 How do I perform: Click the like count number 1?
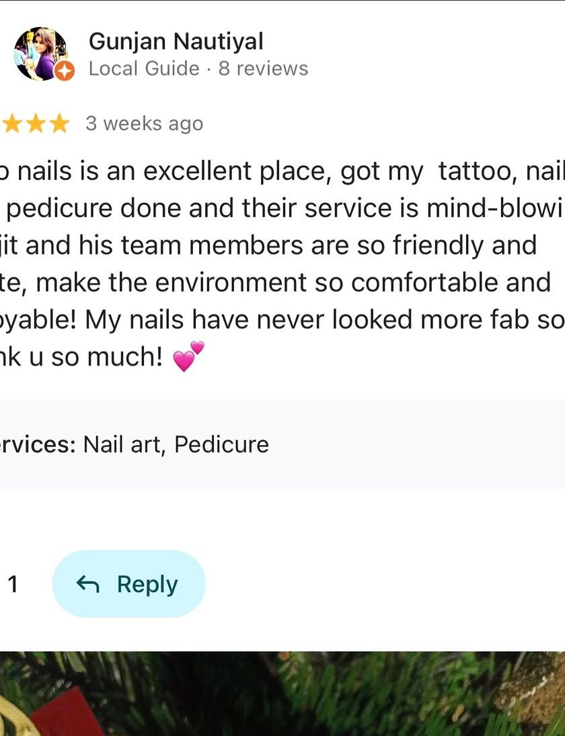click(x=13, y=584)
